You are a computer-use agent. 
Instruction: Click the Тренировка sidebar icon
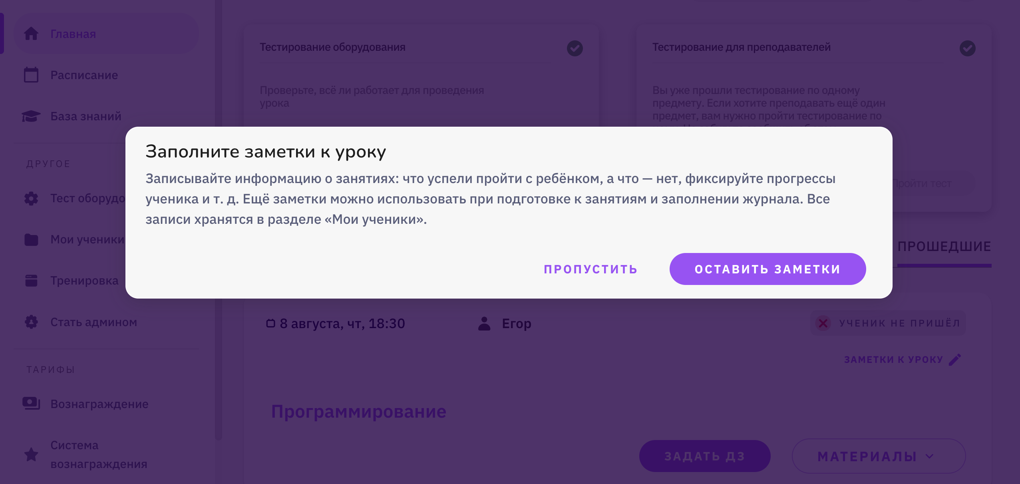point(31,281)
